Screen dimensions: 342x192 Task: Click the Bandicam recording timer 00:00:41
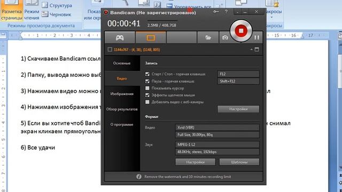pos(123,23)
